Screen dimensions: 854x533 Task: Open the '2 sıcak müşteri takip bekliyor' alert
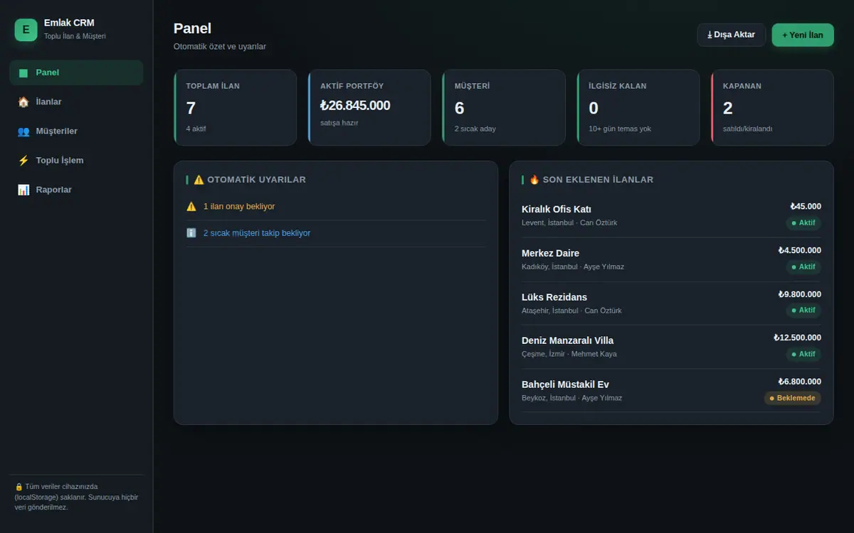pos(336,233)
